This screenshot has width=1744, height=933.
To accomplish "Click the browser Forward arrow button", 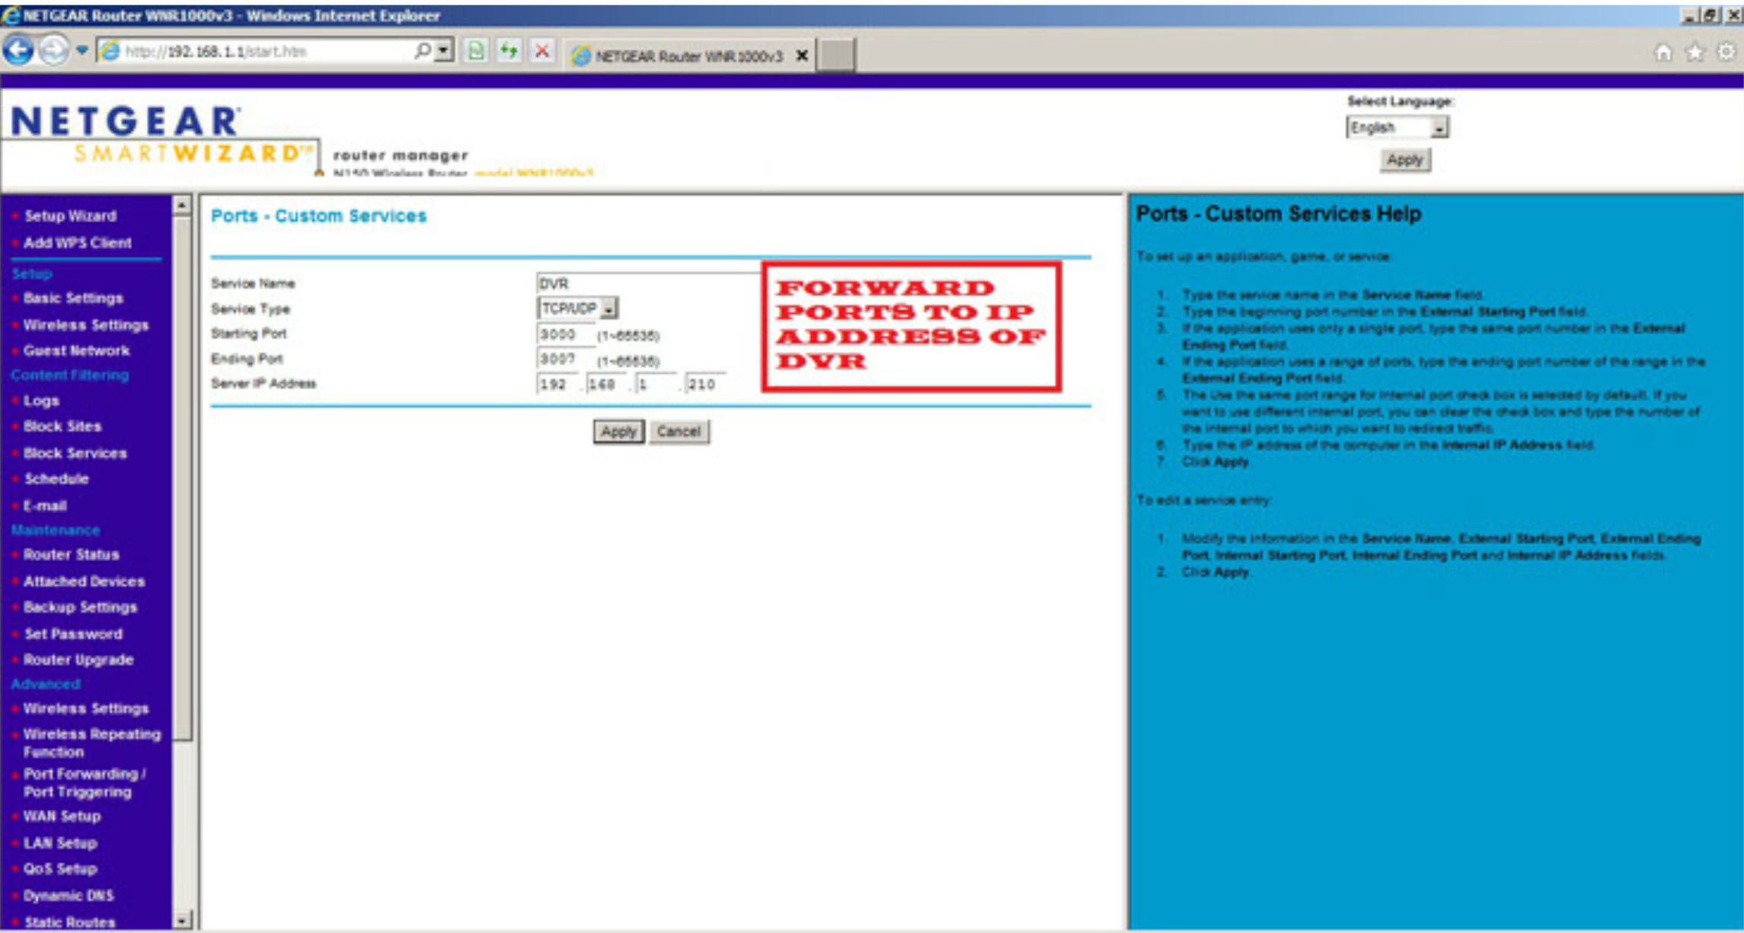I will pos(53,51).
